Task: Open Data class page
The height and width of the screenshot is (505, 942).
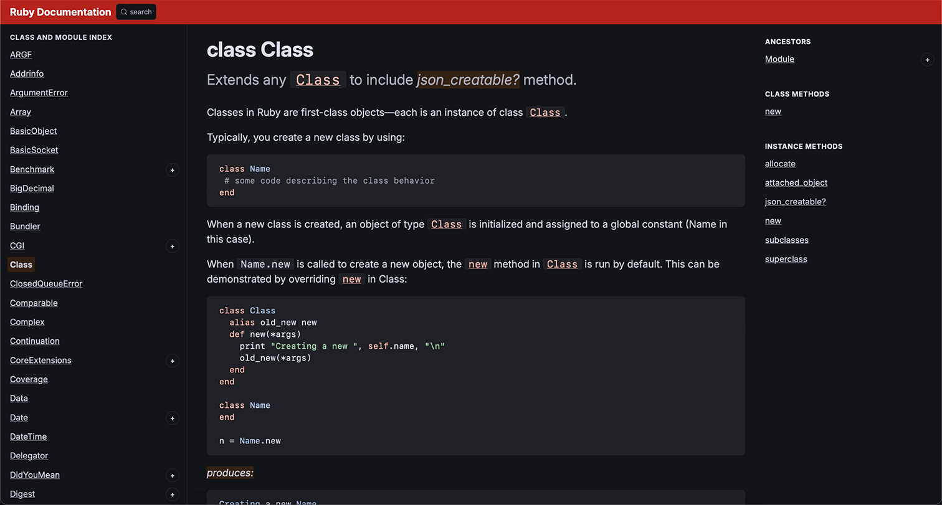Action: pyautogui.click(x=19, y=399)
